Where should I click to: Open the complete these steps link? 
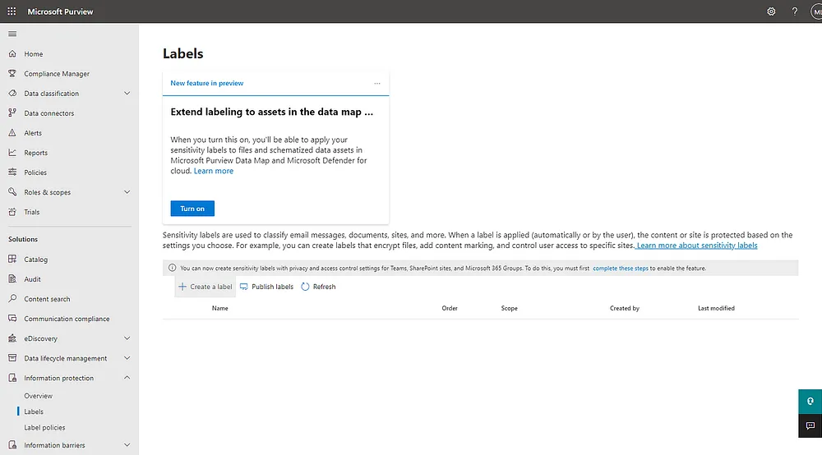click(x=620, y=268)
